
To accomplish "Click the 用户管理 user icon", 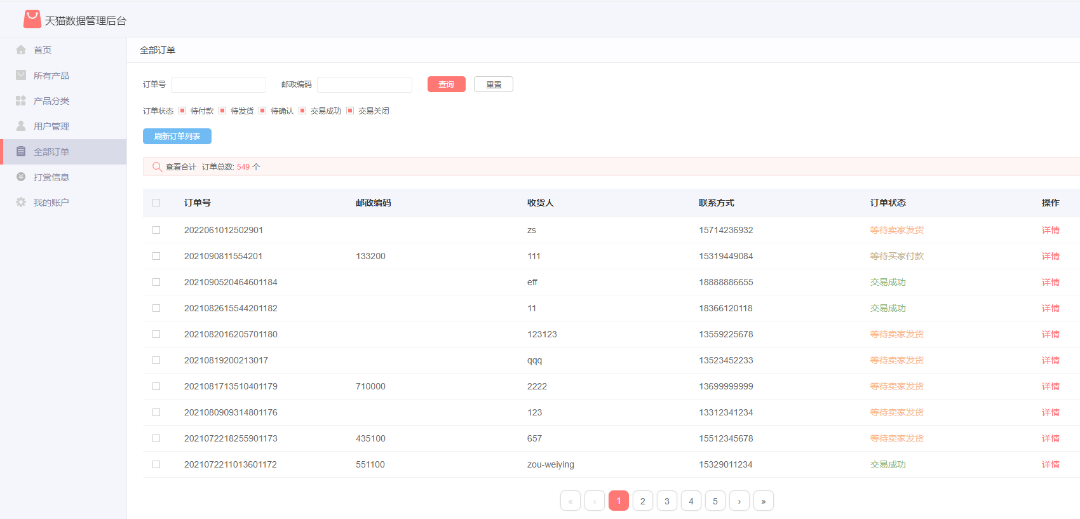I will pos(21,126).
